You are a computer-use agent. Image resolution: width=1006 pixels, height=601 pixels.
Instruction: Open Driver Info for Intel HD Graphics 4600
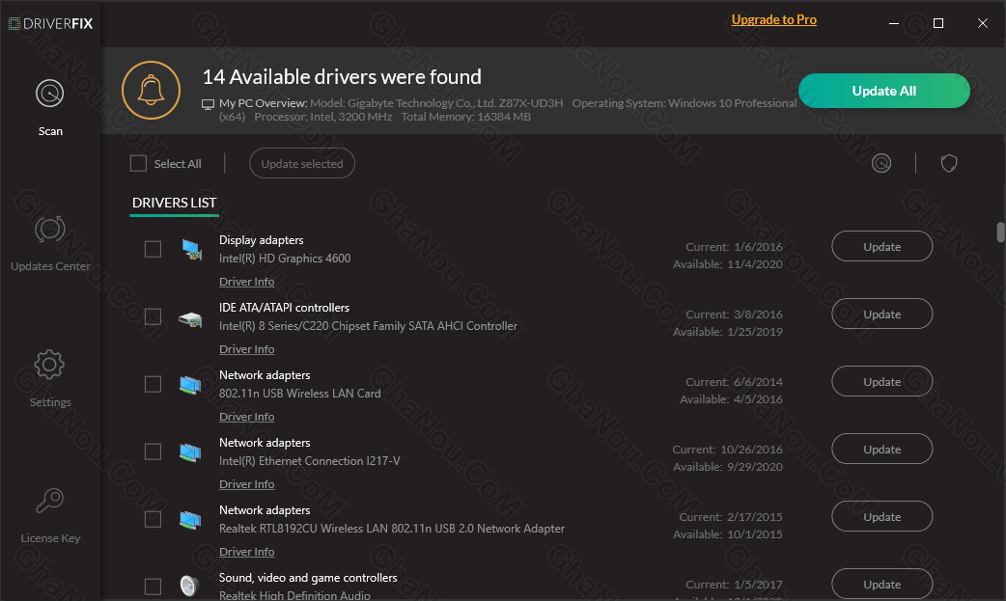tap(247, 282)
